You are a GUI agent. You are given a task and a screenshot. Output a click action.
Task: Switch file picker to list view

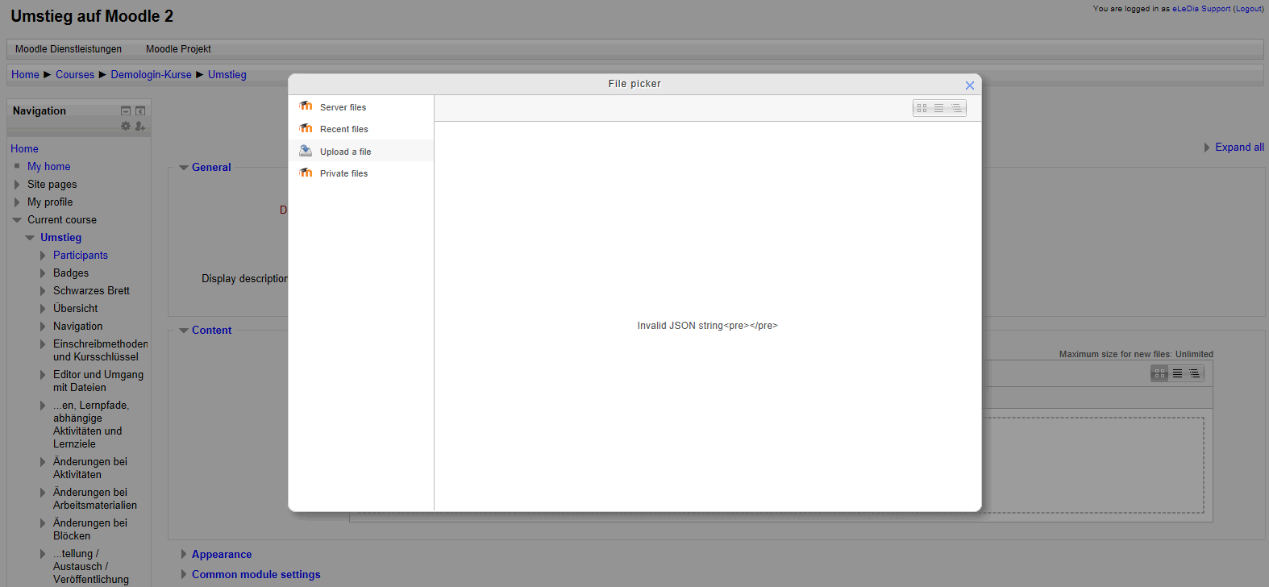(938, 108)
